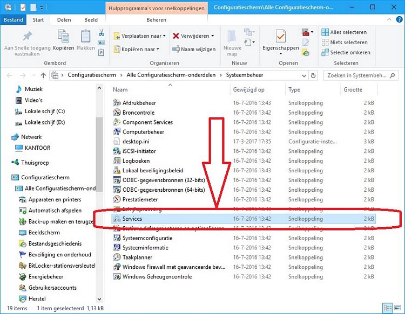This screenshot has width=405, height=314.
Task: Select Lokale schijf (C:) in sidebar
Action: (x=45, y=111)
